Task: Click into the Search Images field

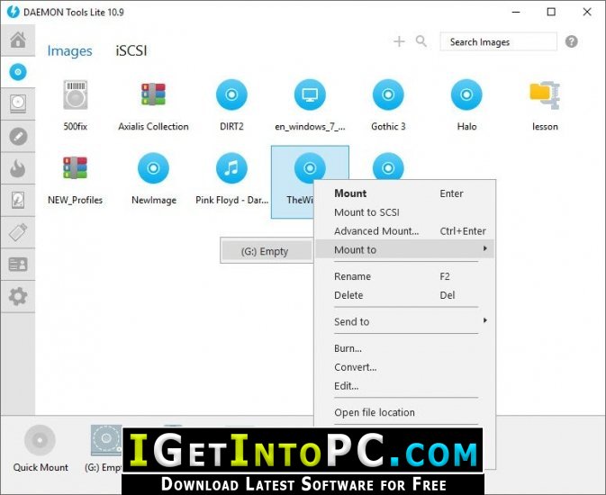Action: point(498,41)
